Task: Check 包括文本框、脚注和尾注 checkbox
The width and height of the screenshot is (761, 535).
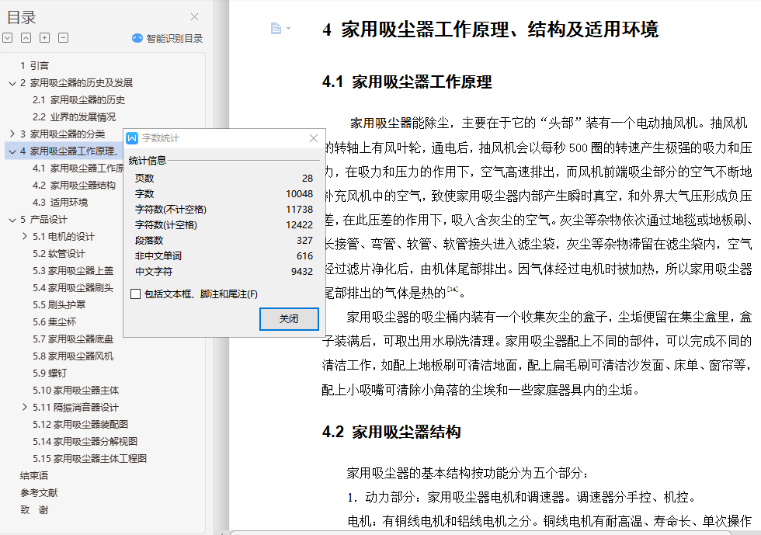Action: coord(136,294)
